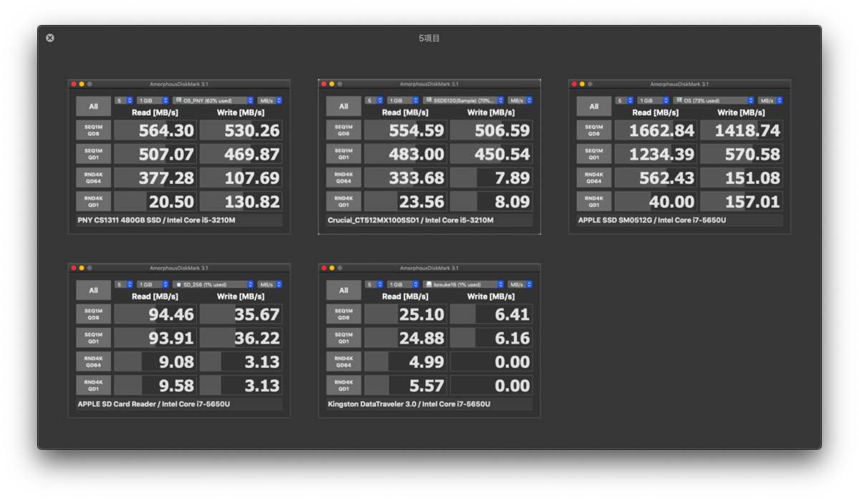
Task: Run SEQ1M QD1 test in Kingston DataTraveler window
Action: [x=344, y=338]
